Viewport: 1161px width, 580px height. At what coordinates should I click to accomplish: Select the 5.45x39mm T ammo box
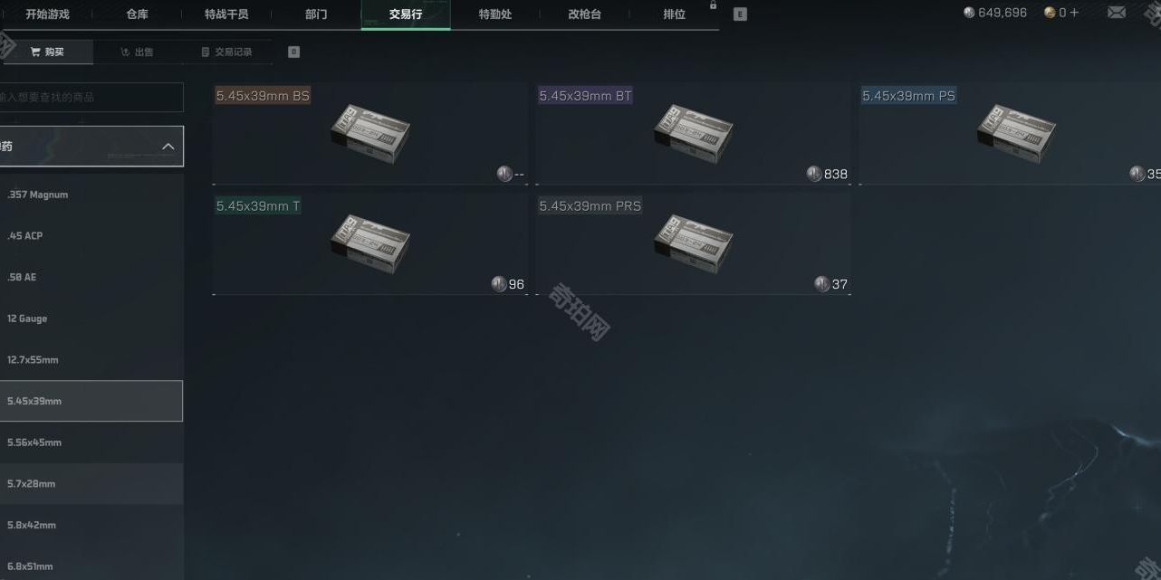point(369,244)
